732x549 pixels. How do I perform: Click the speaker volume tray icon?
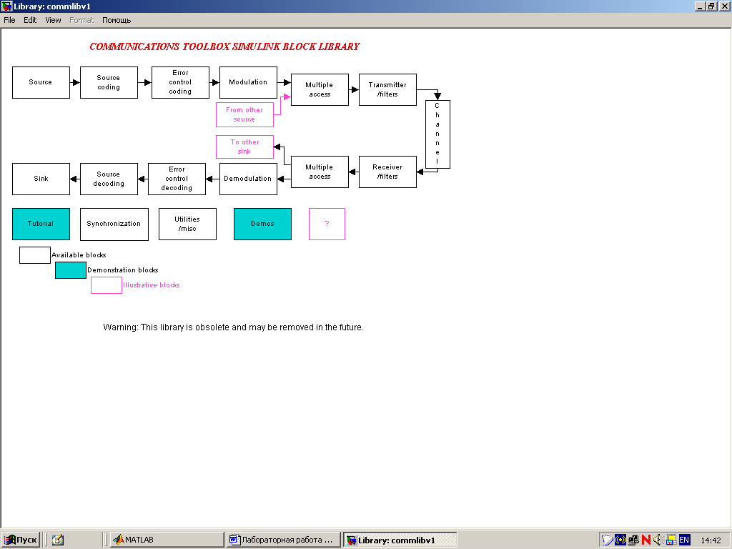pos(658,540)
